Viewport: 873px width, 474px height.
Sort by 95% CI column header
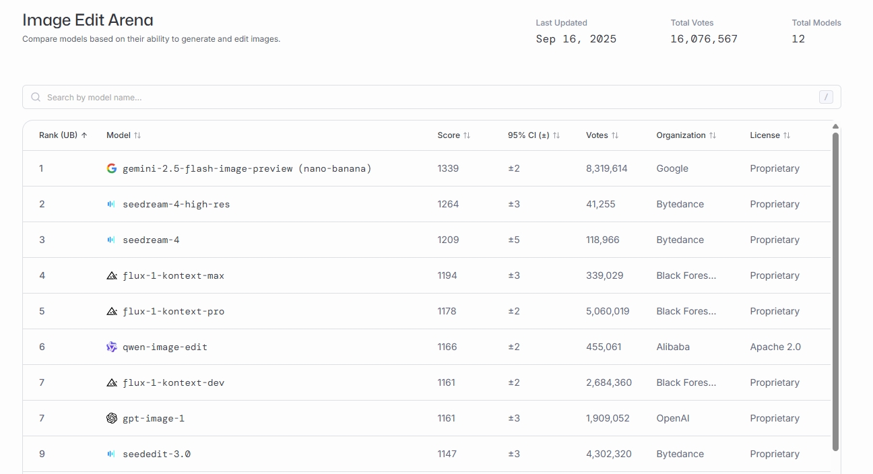[x=533, y=135]
